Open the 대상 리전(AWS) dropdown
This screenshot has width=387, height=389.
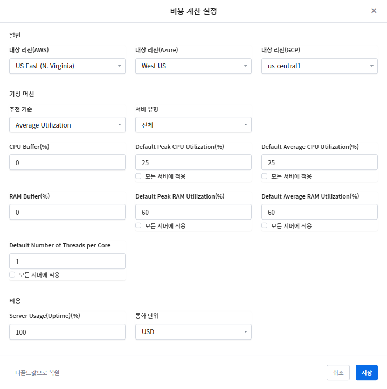tap(67, 66)
